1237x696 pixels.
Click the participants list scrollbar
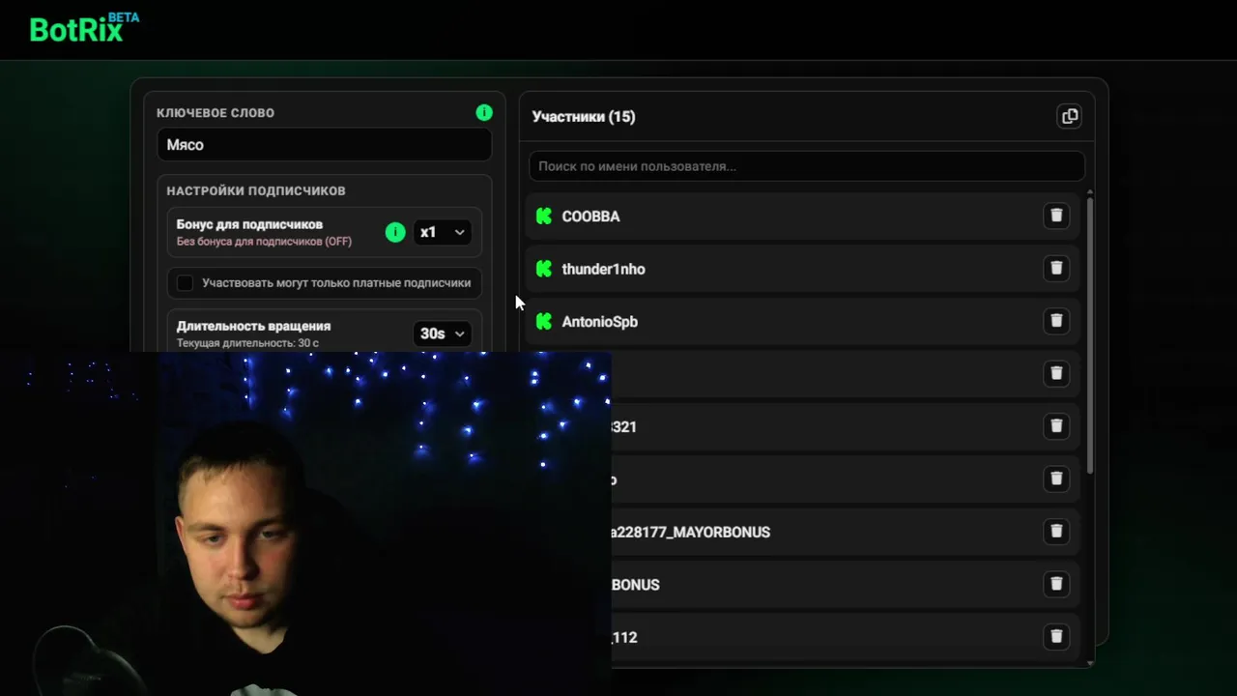pos(1090,333)
